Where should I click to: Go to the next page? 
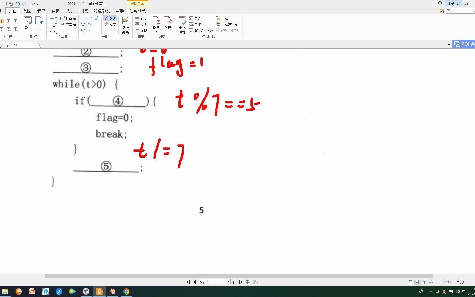pyautogui.click(x=234, y=282)
